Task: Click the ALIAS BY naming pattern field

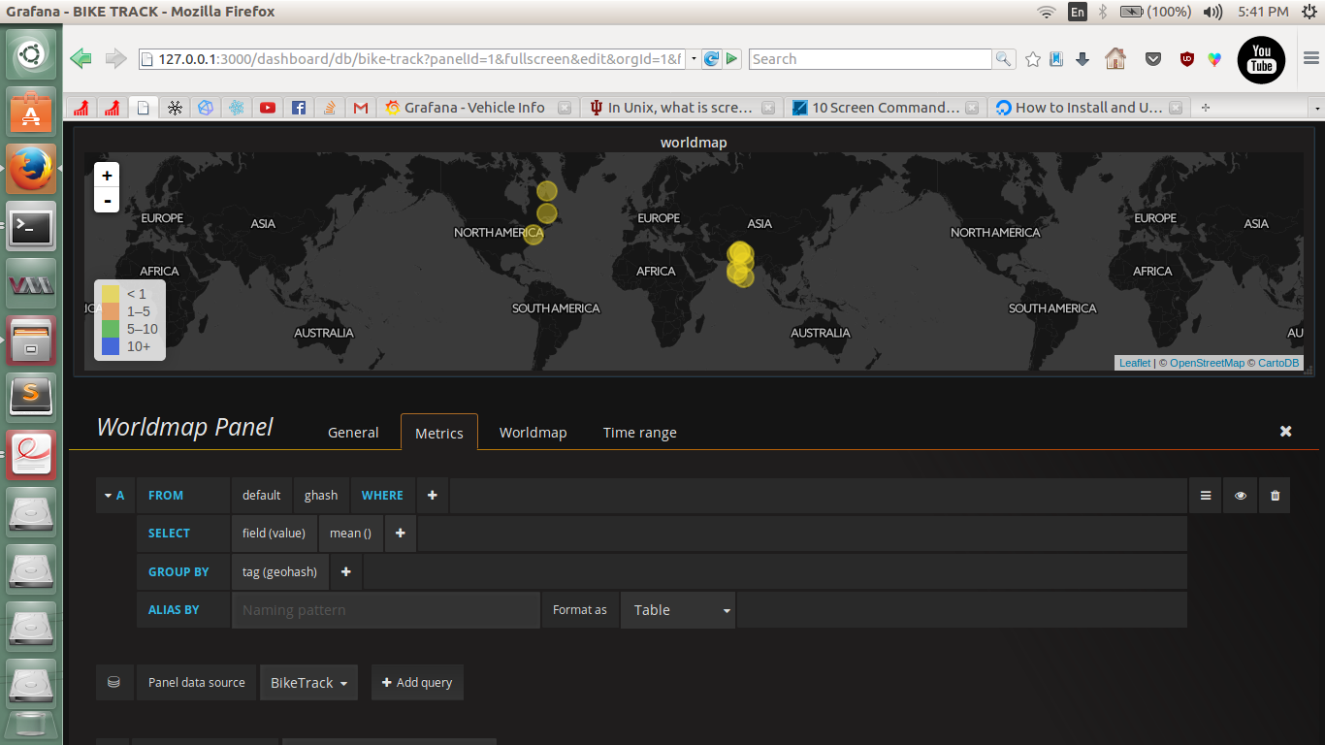Action: (x=385, y=610)
